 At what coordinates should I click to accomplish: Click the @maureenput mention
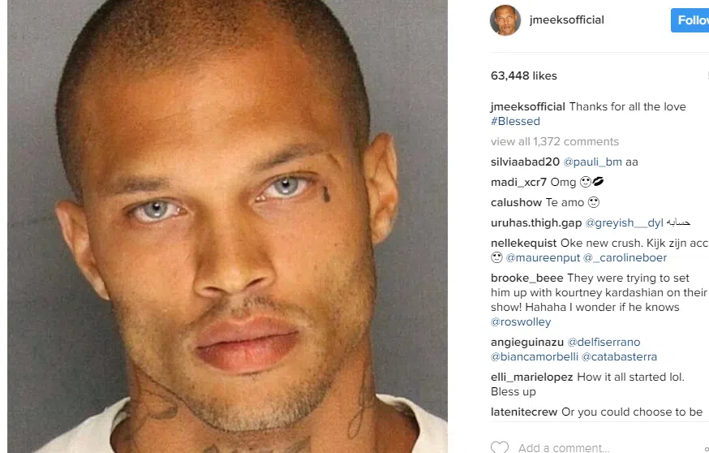point(543,258)
